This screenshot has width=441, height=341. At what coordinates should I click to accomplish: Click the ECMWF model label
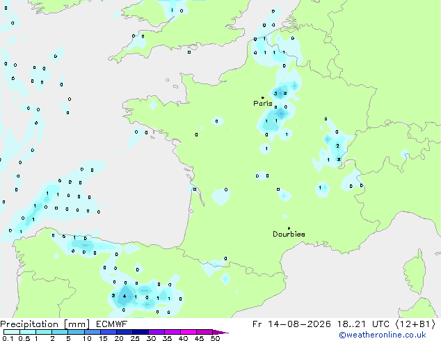tap(112, 324)
